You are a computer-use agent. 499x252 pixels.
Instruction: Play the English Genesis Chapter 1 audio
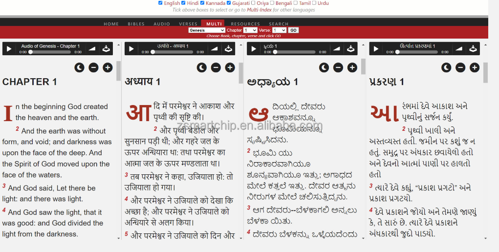click(x=9, y=49)
